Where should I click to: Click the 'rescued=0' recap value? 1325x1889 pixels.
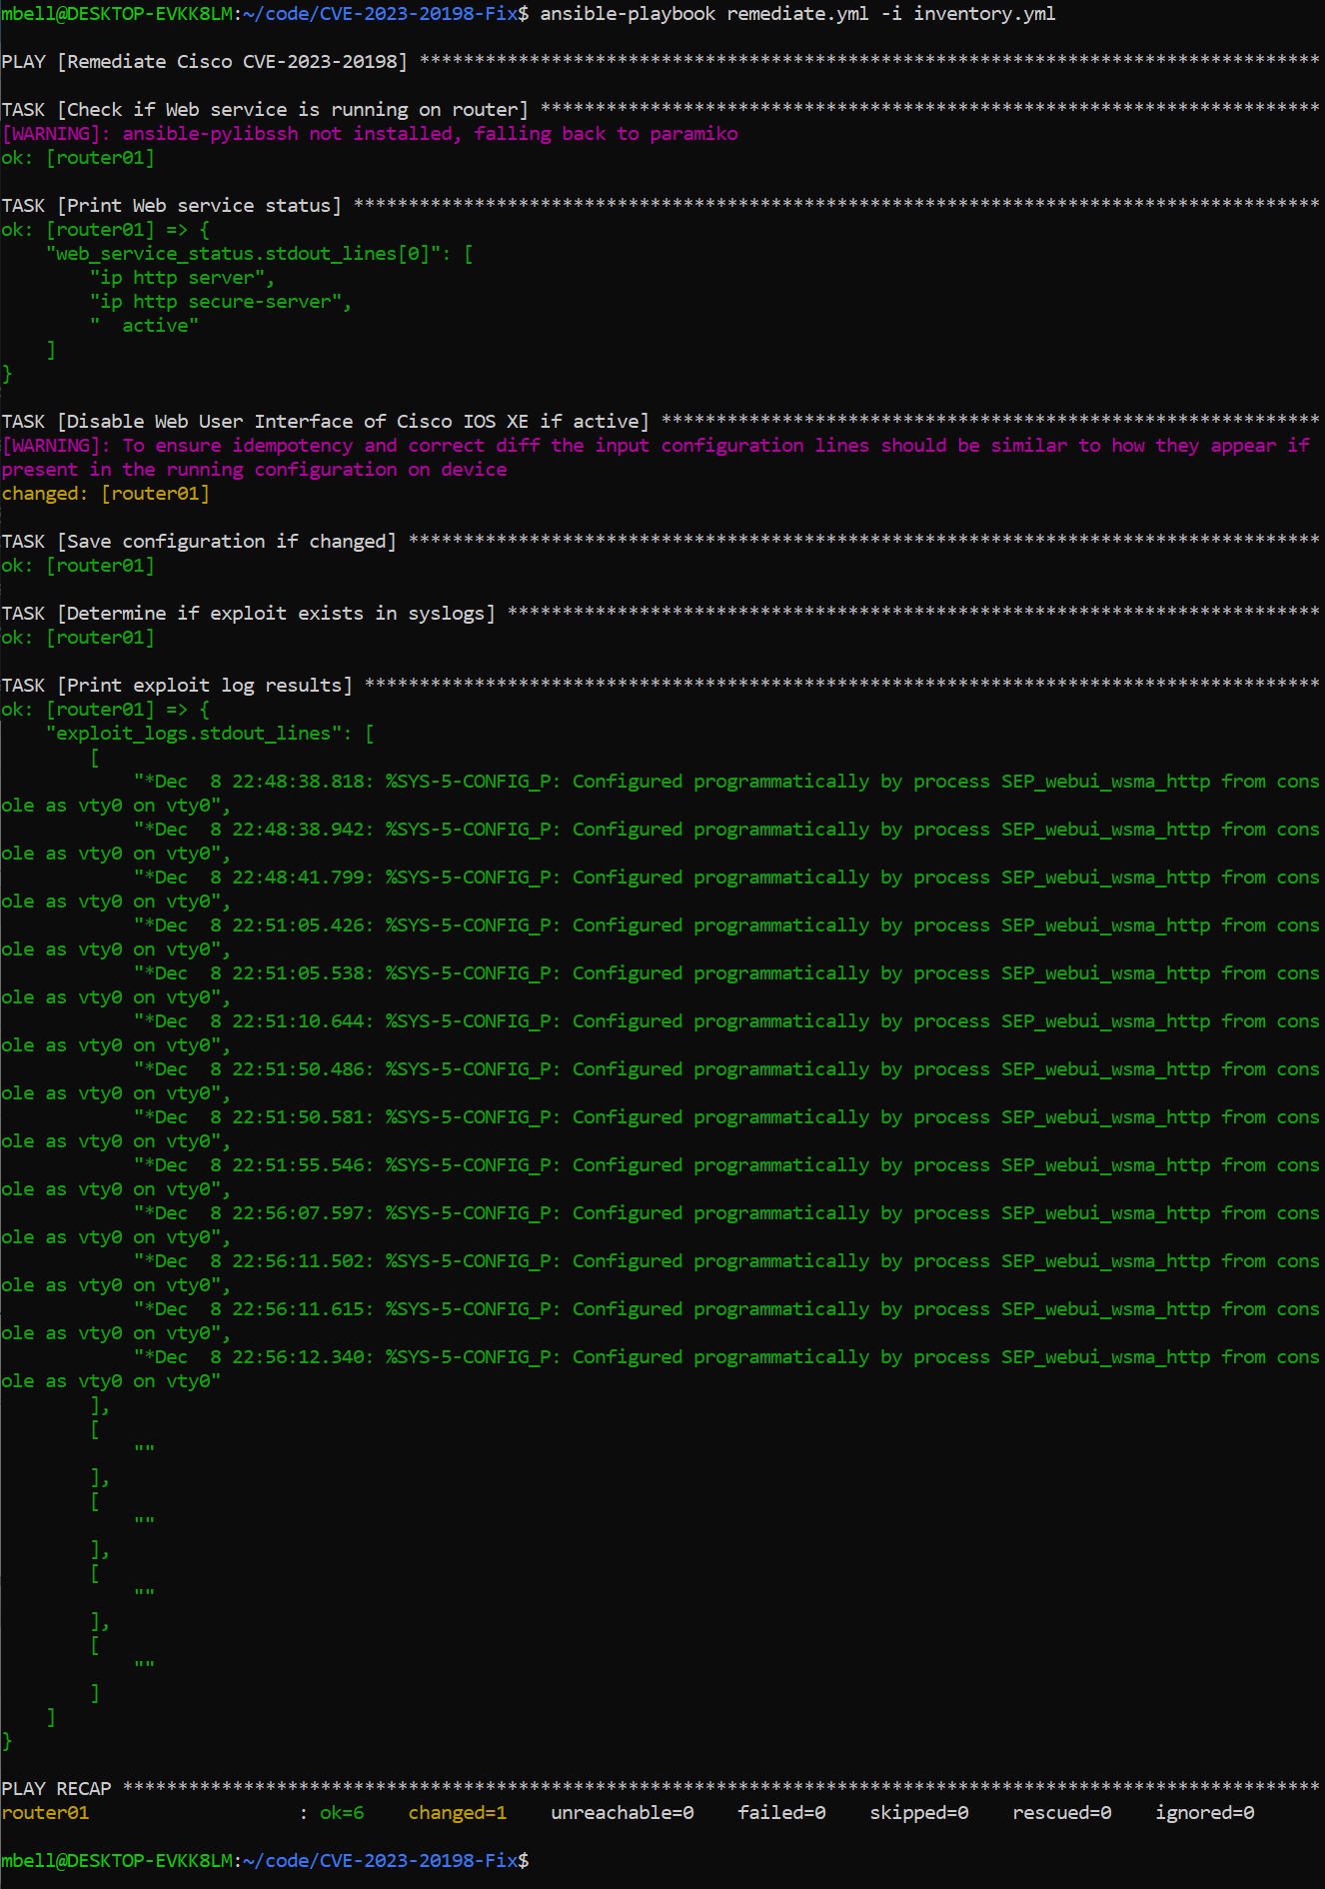click(x=1062, y=1813)
